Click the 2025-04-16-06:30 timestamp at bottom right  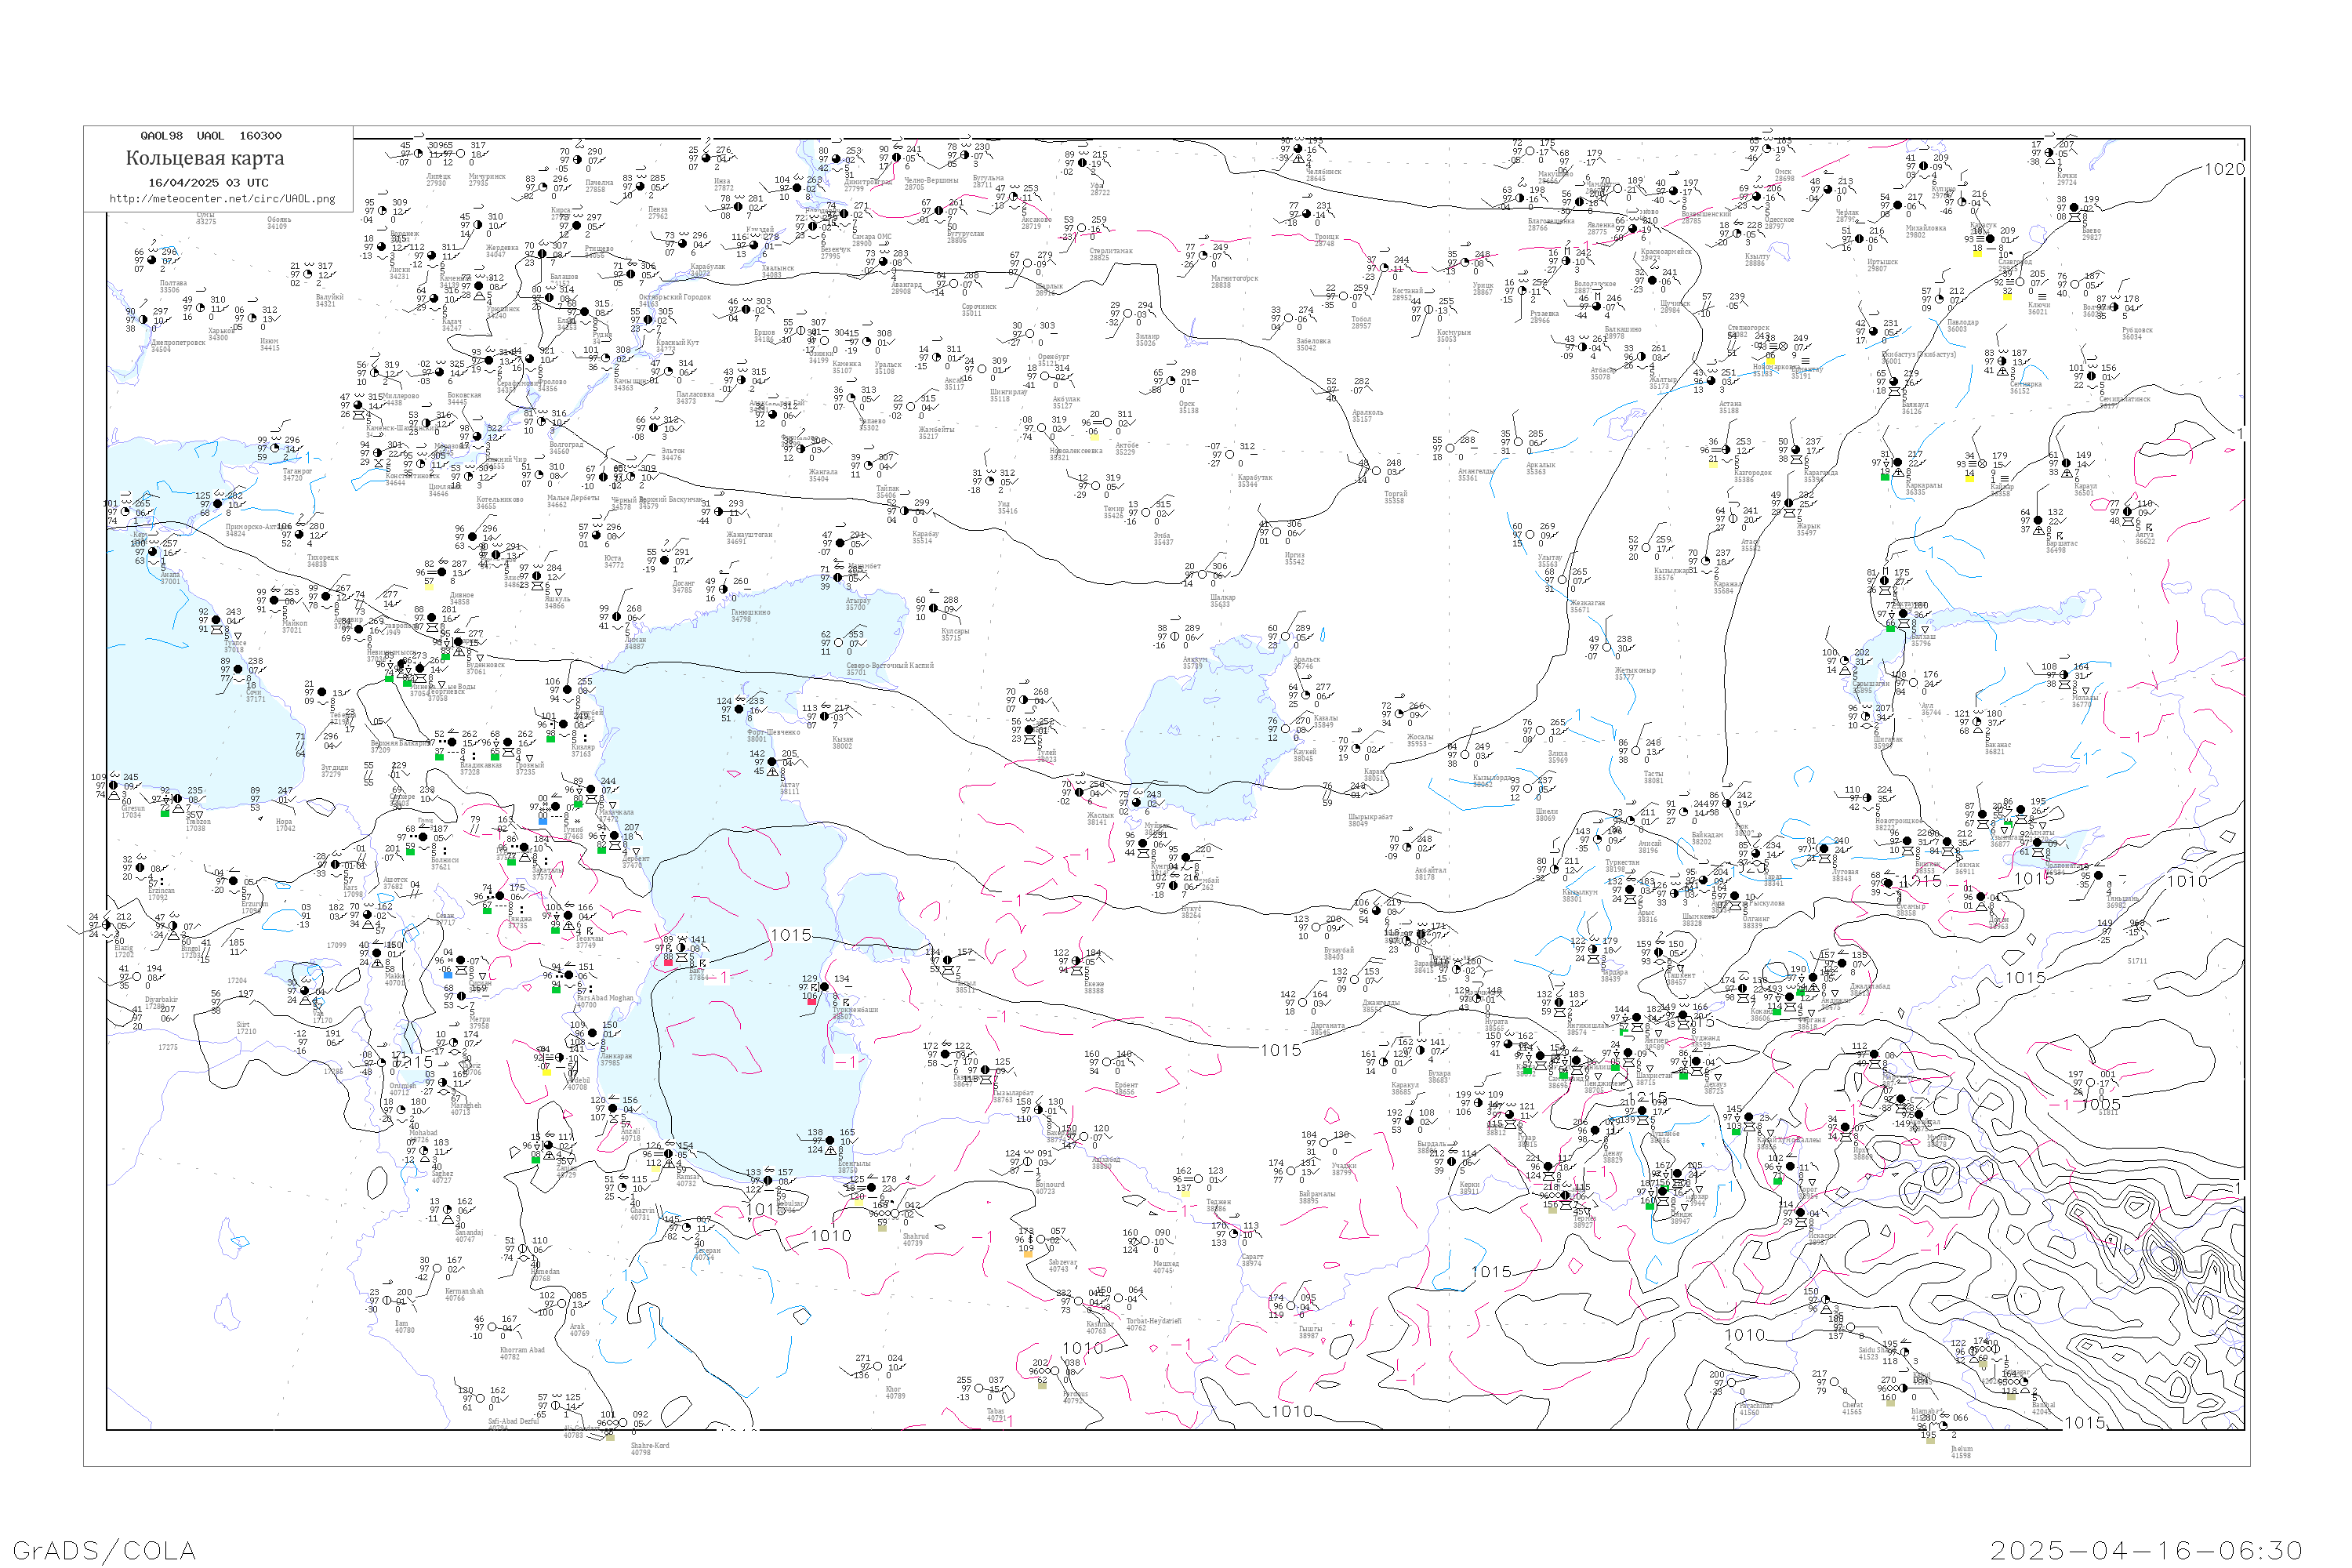pyautogui.click(x=2145, y=1550)
